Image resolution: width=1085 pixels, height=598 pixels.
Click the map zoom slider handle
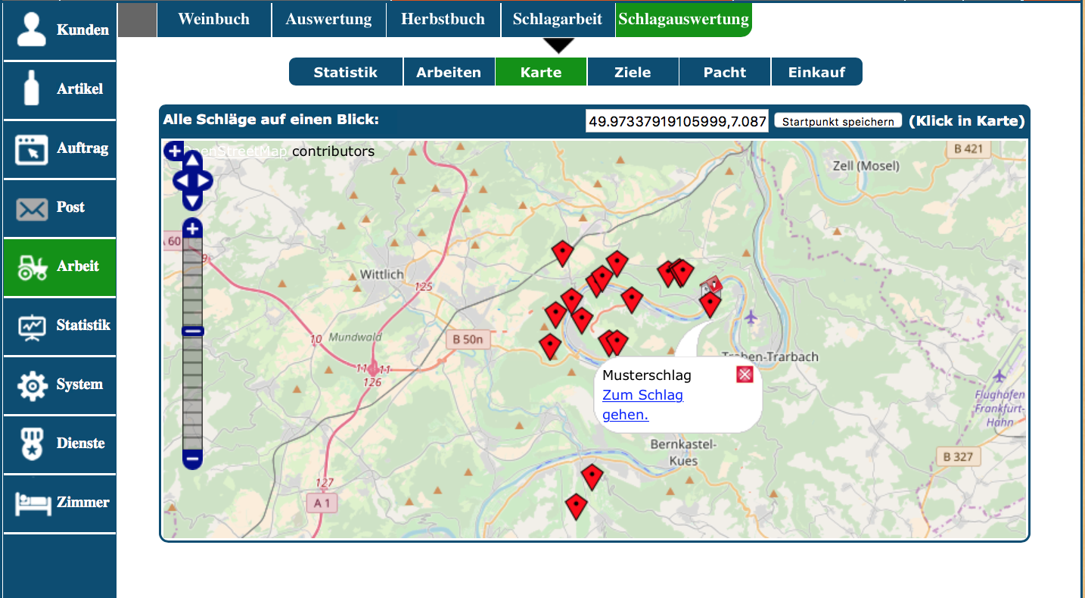click(193, 331)
